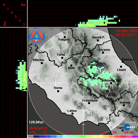
Task: Select the Latina city marker square
Action: coord(72,113)
